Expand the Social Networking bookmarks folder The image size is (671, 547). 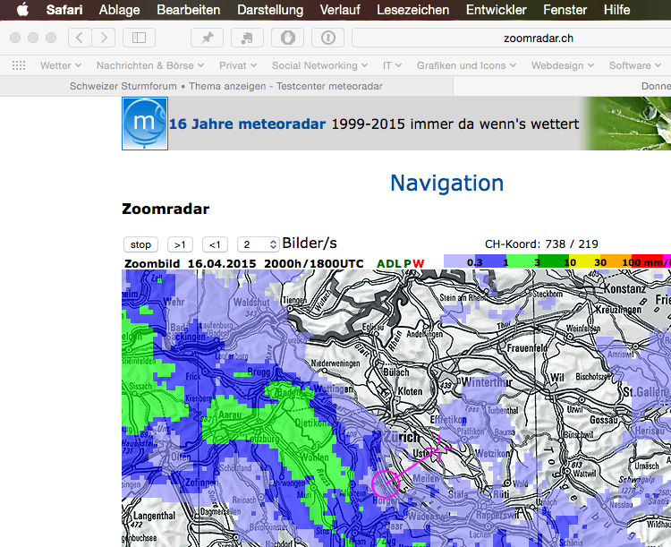pos(319,65)
